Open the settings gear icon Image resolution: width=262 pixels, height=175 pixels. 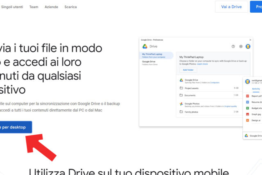241,46
